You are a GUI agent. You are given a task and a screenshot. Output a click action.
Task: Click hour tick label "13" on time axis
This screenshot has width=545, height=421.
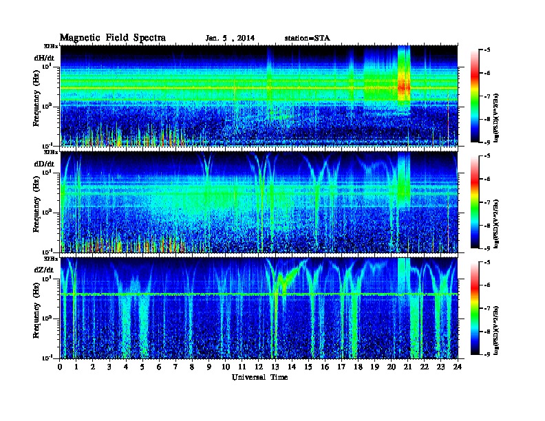click(x=275, y=367)
